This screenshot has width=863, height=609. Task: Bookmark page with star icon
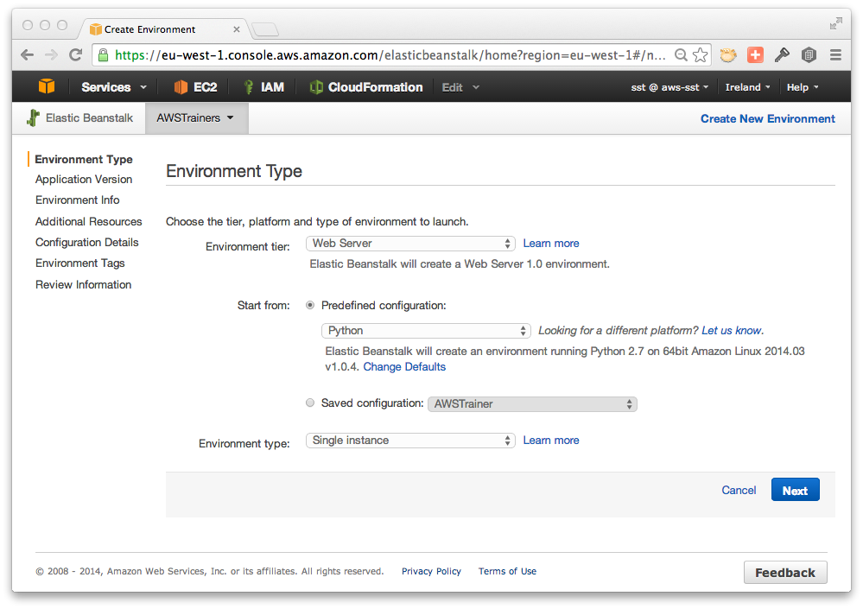(x=700, y=55)
